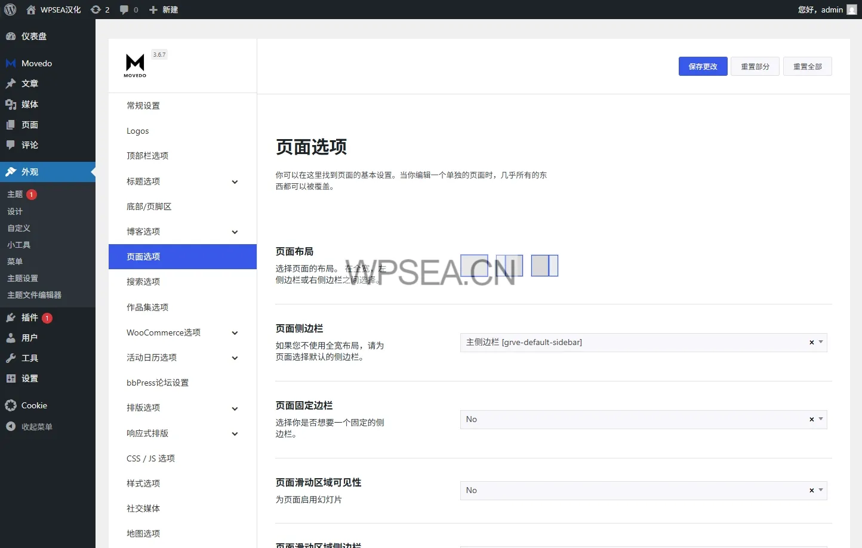Open the updates icon showing 2
This screenshot has height=548, width=862.
[99, 10]
